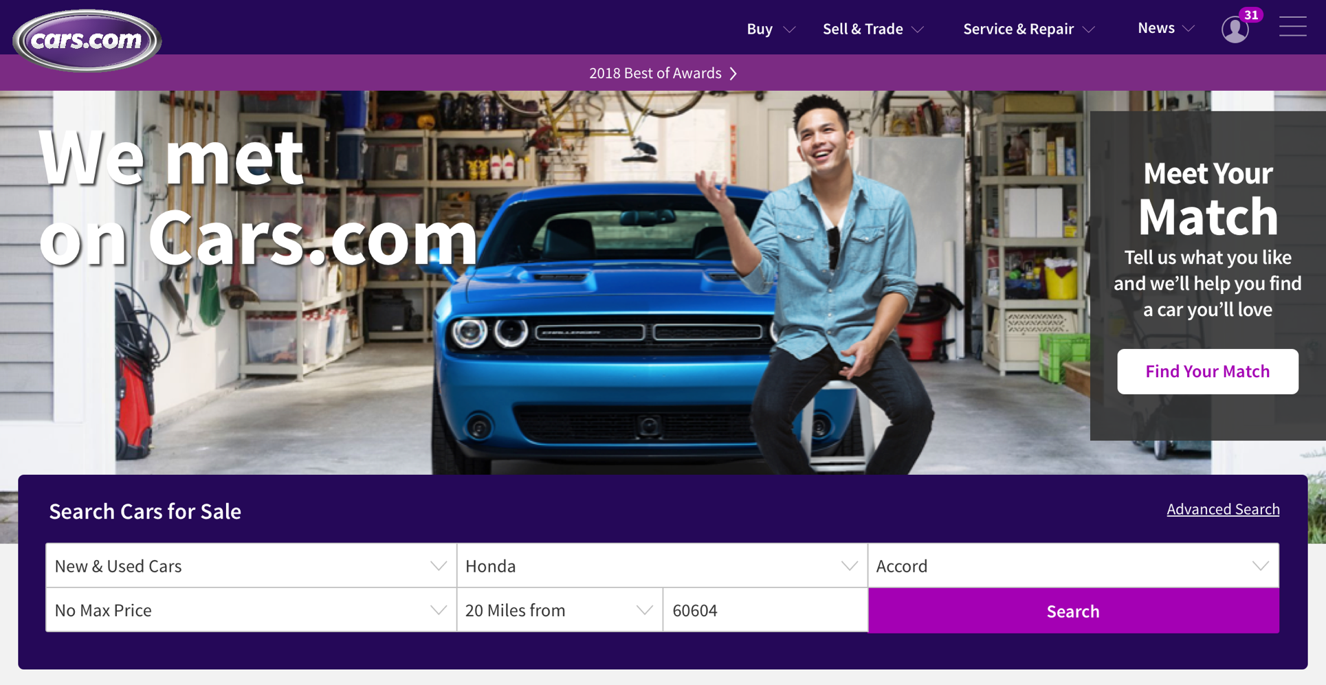Click the Find Your Match button
The height and width of the screenshot is (685, 1326).
point(1207,371)
